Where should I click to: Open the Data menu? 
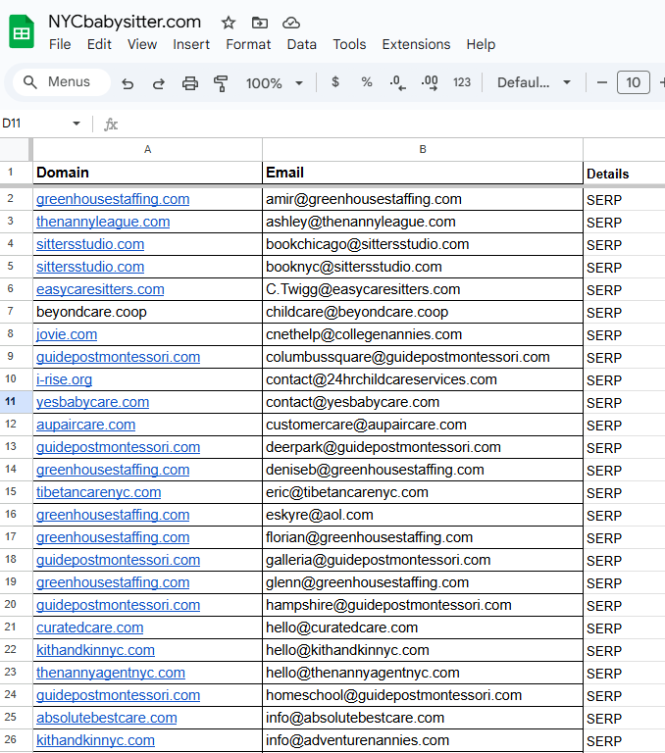pos(302,44)
